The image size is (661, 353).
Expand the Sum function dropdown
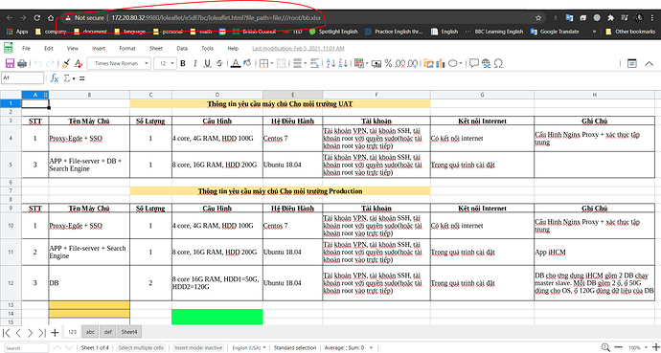[x=74, y=78]
